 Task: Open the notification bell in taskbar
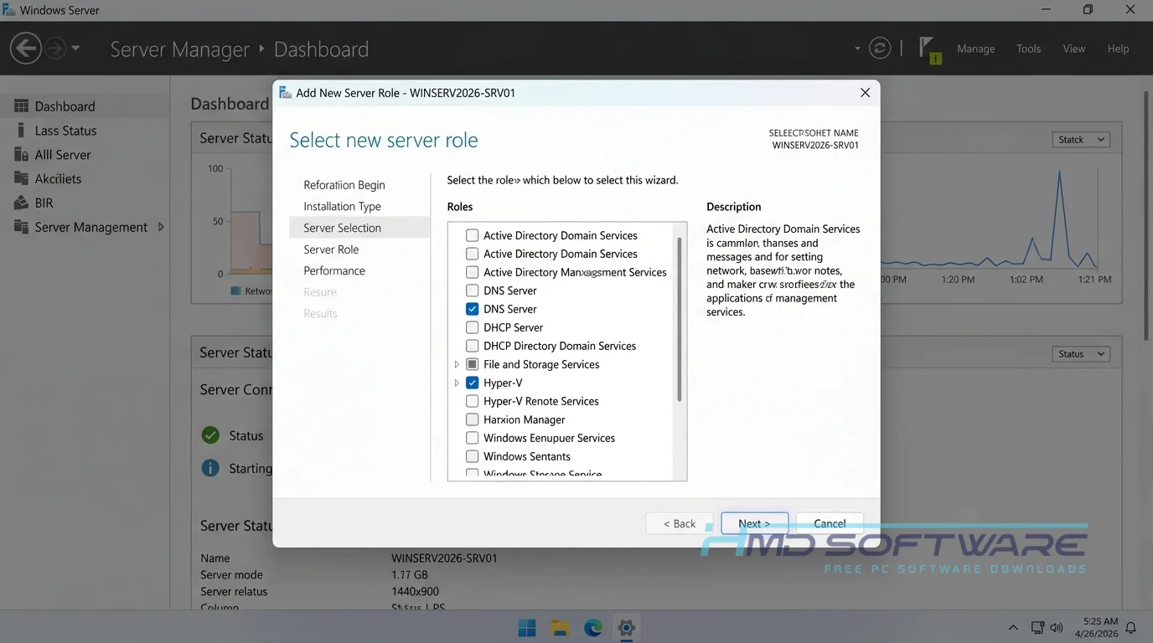(1130, 628)
